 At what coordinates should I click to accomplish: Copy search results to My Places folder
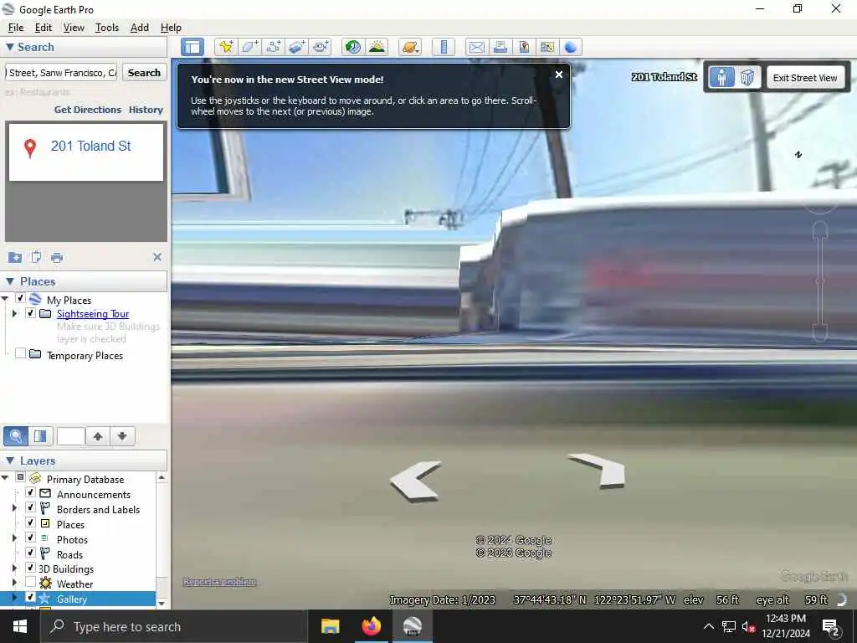15,257
